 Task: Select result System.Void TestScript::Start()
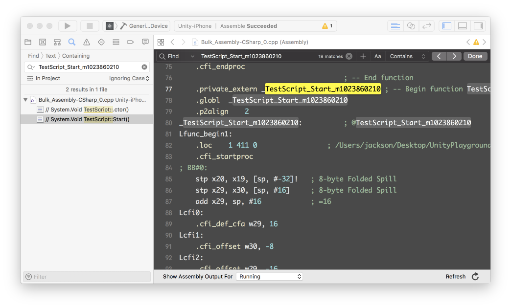(87, 119)
